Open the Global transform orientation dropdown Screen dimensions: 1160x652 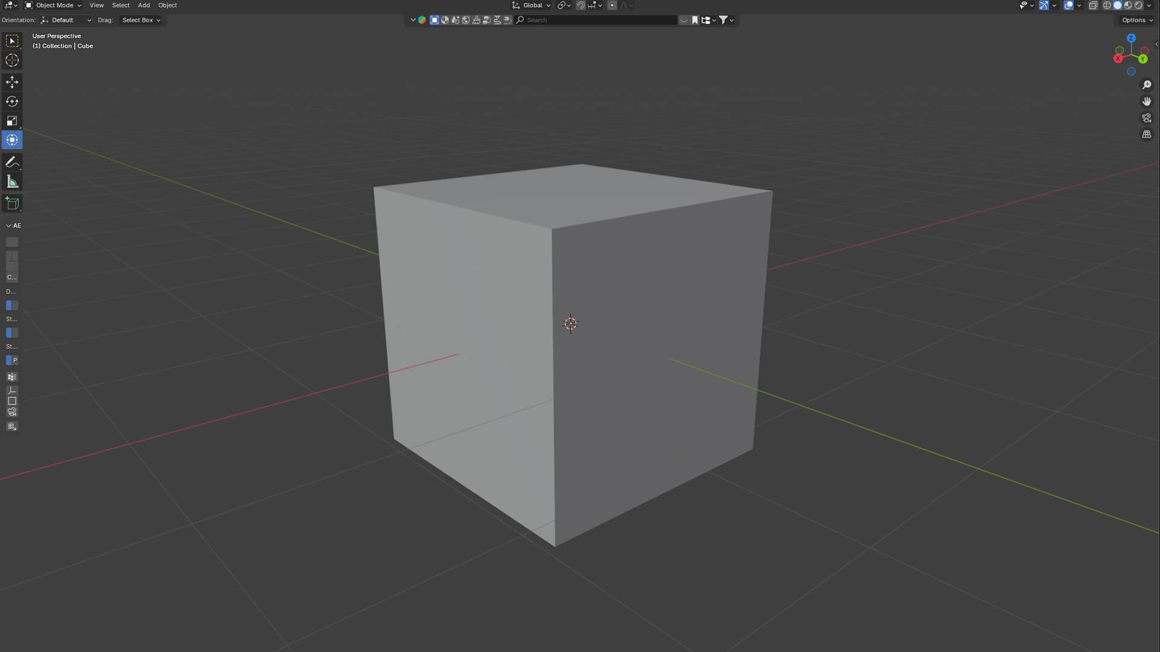coord(532,5)
